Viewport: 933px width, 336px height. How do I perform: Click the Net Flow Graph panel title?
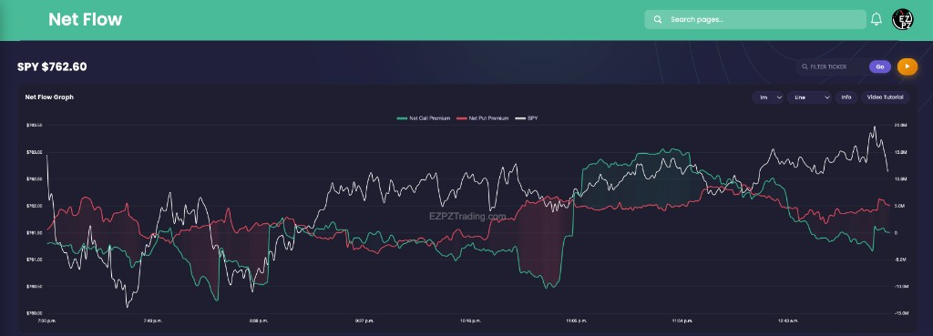tap(49, 97)
